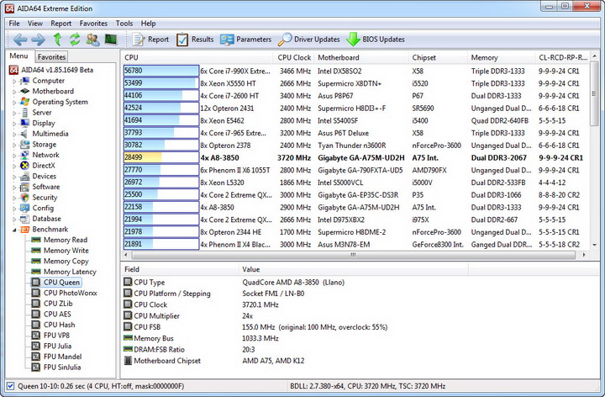Select Software tree node
This screenshot has width=605, height=397.
(x=46, y=187)
